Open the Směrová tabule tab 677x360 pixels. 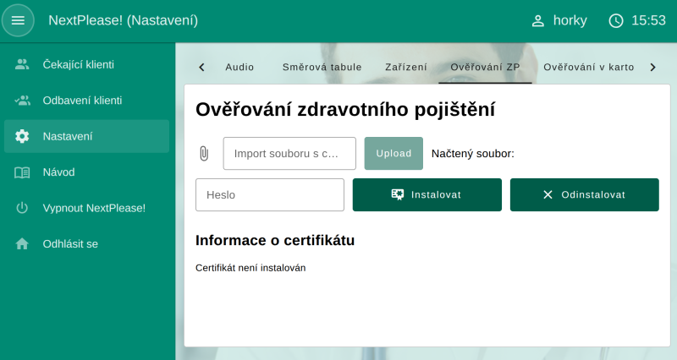click(322, 67)
